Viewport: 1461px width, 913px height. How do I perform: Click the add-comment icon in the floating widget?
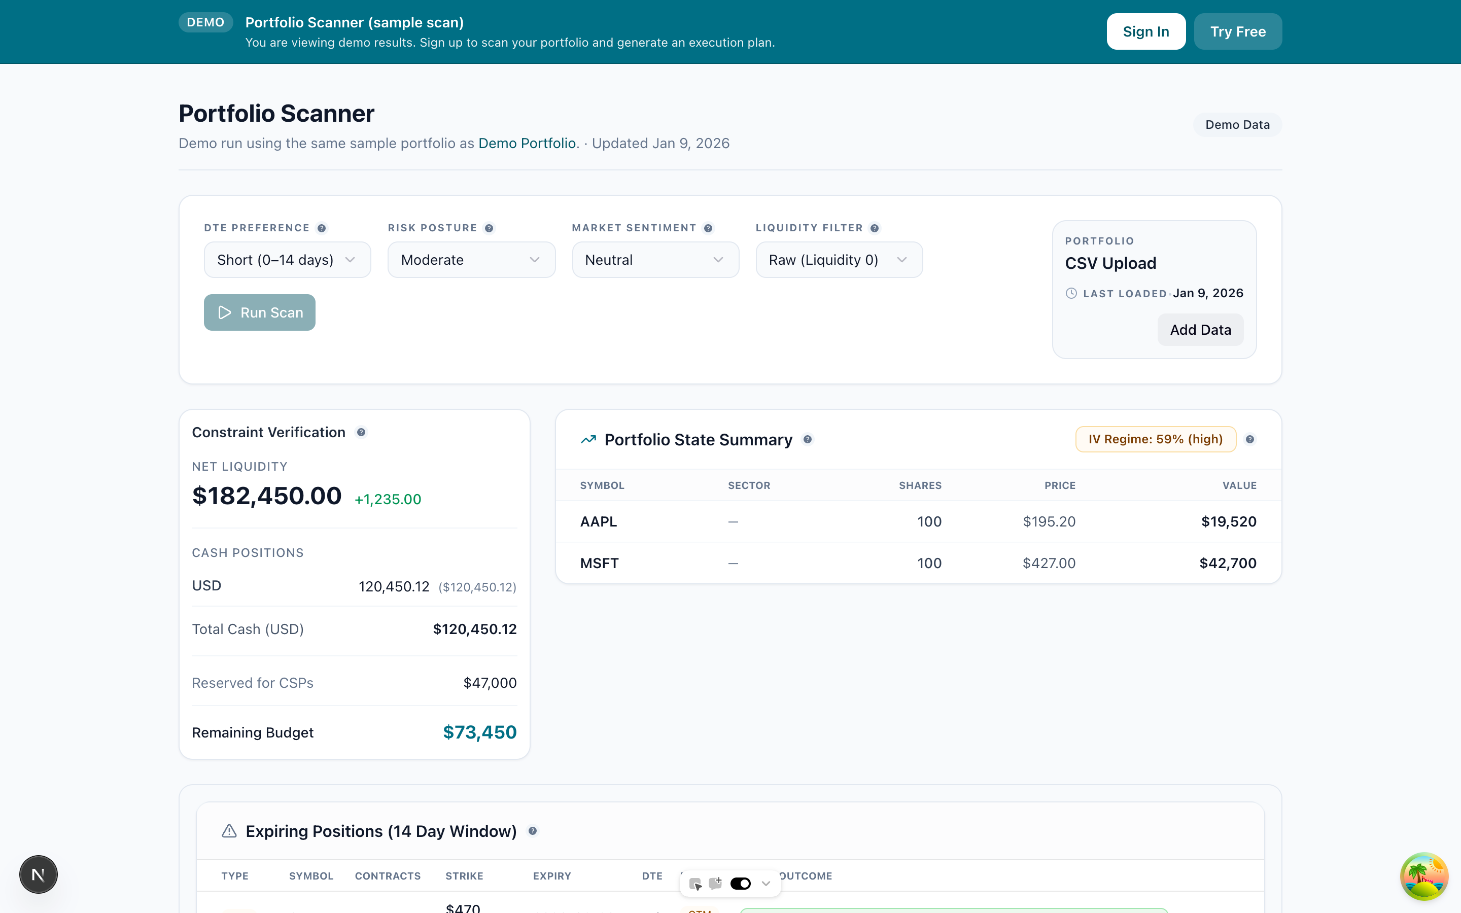click(716, 883)
